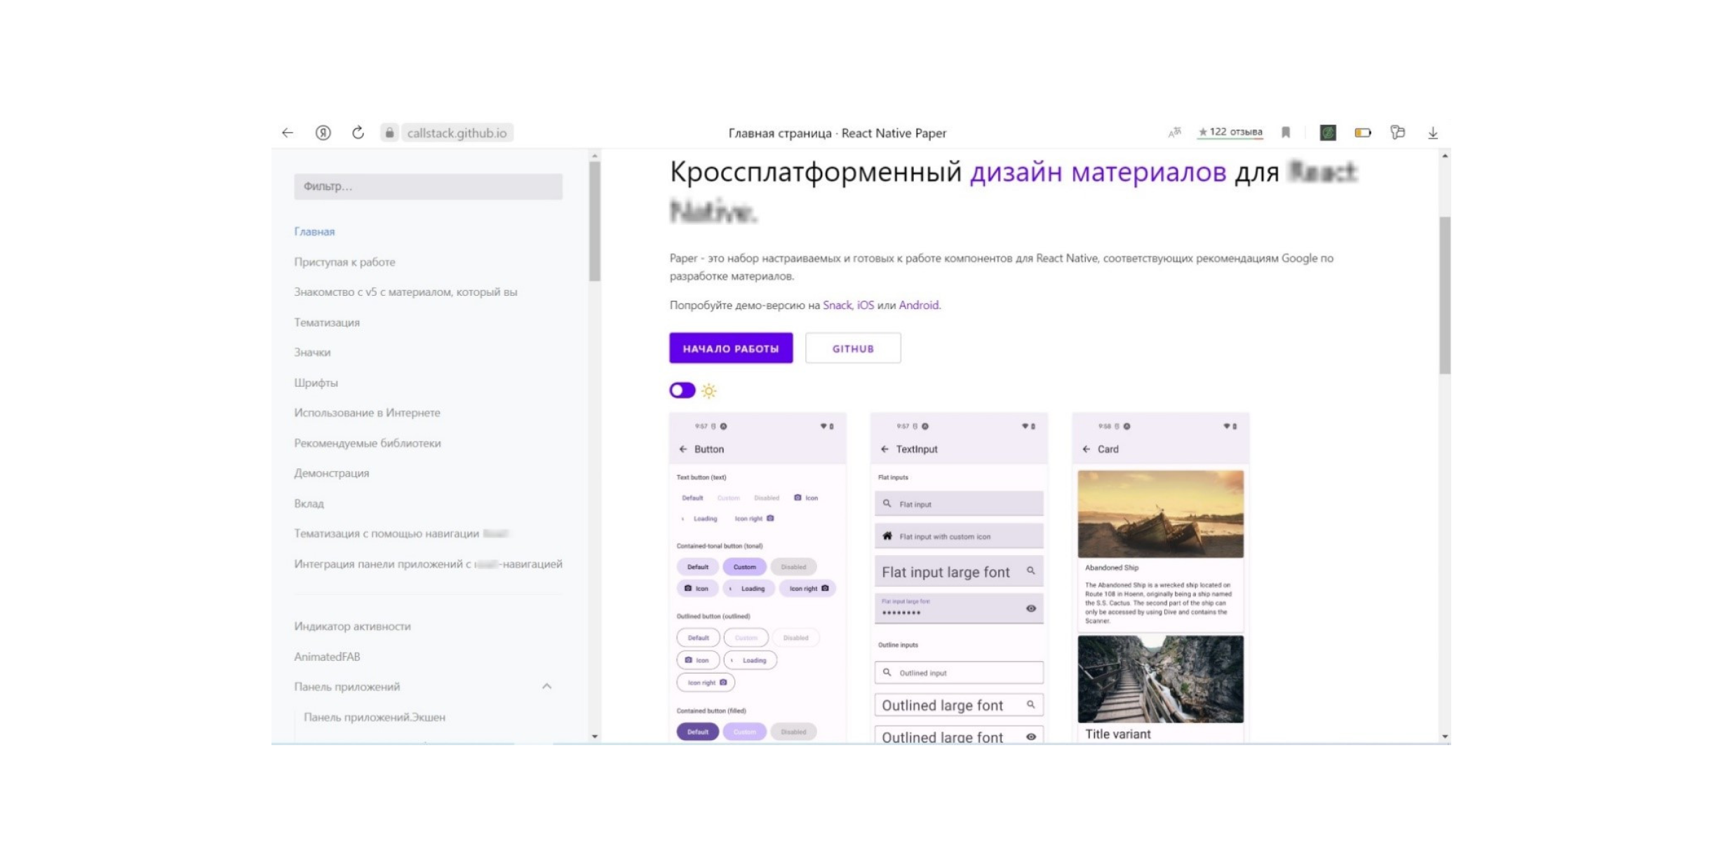This screenshot has height=865, width=1722.
Task: Click the main page scroll-down arrow
Action: click(x=1445, y=737)
